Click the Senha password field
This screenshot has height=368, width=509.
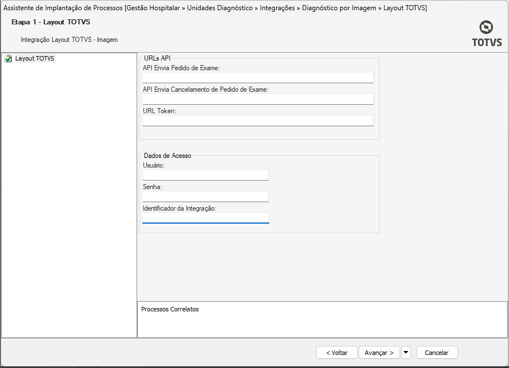pyautogui.click(x=206, y=196)
